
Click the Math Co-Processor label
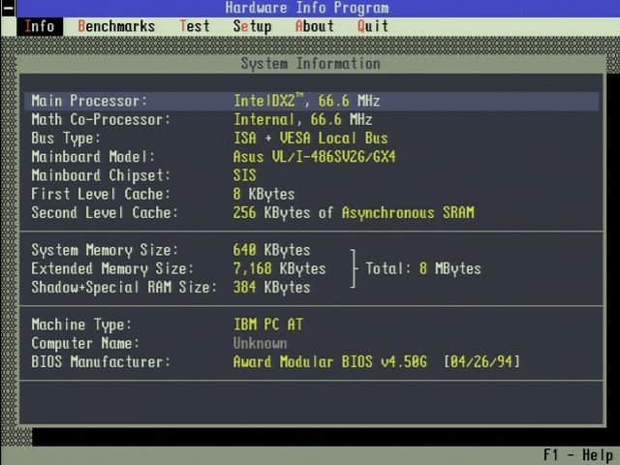coord(101,119)
